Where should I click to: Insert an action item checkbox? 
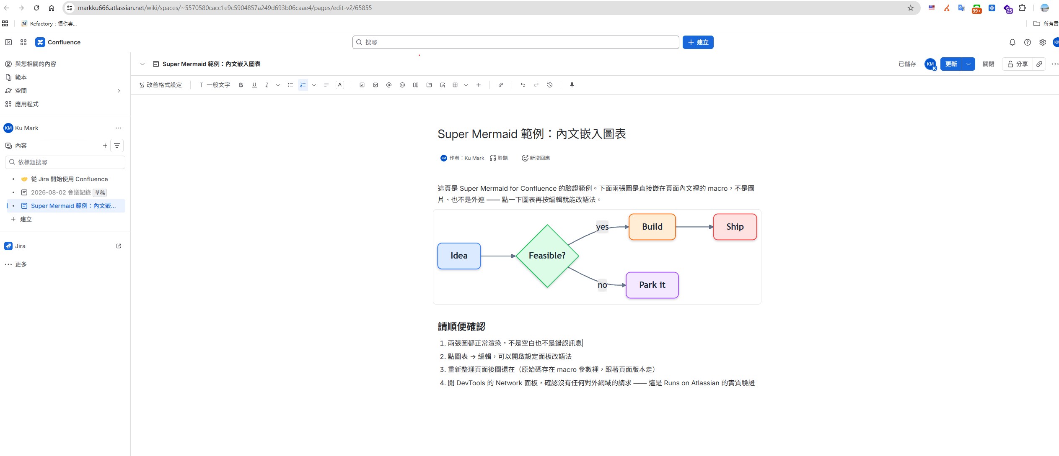click(x=362, y=85)
